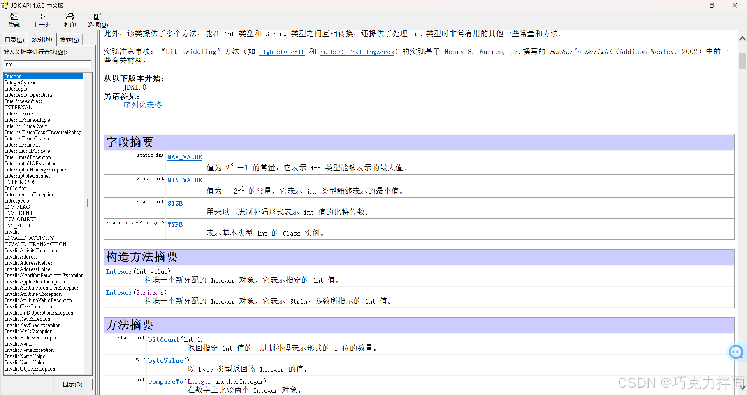Screen dimensions: 747x395
Task: Switch to the 目录(C) contents tab
Action: (14, 40)
